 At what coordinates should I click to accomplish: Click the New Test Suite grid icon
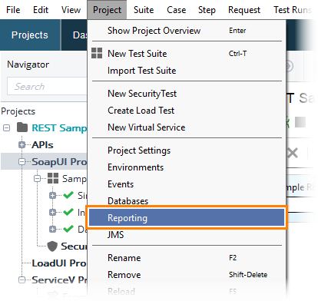click(97, 53)
